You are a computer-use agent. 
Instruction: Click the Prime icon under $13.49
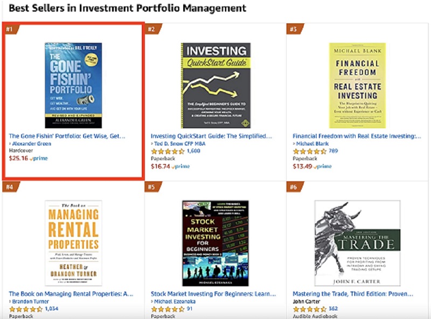(322, 167)
